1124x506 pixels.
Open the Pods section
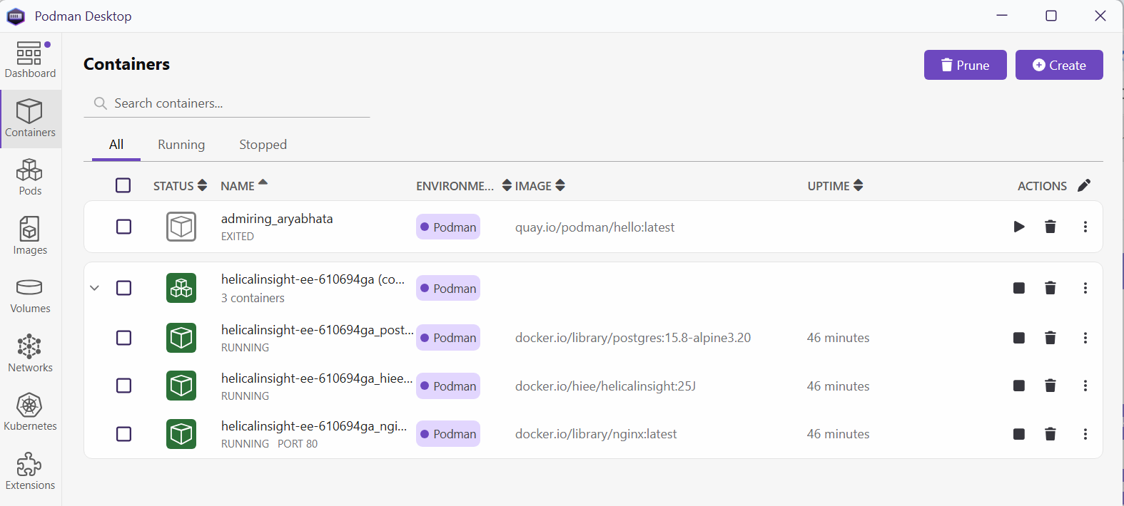[x=30, y=177]
